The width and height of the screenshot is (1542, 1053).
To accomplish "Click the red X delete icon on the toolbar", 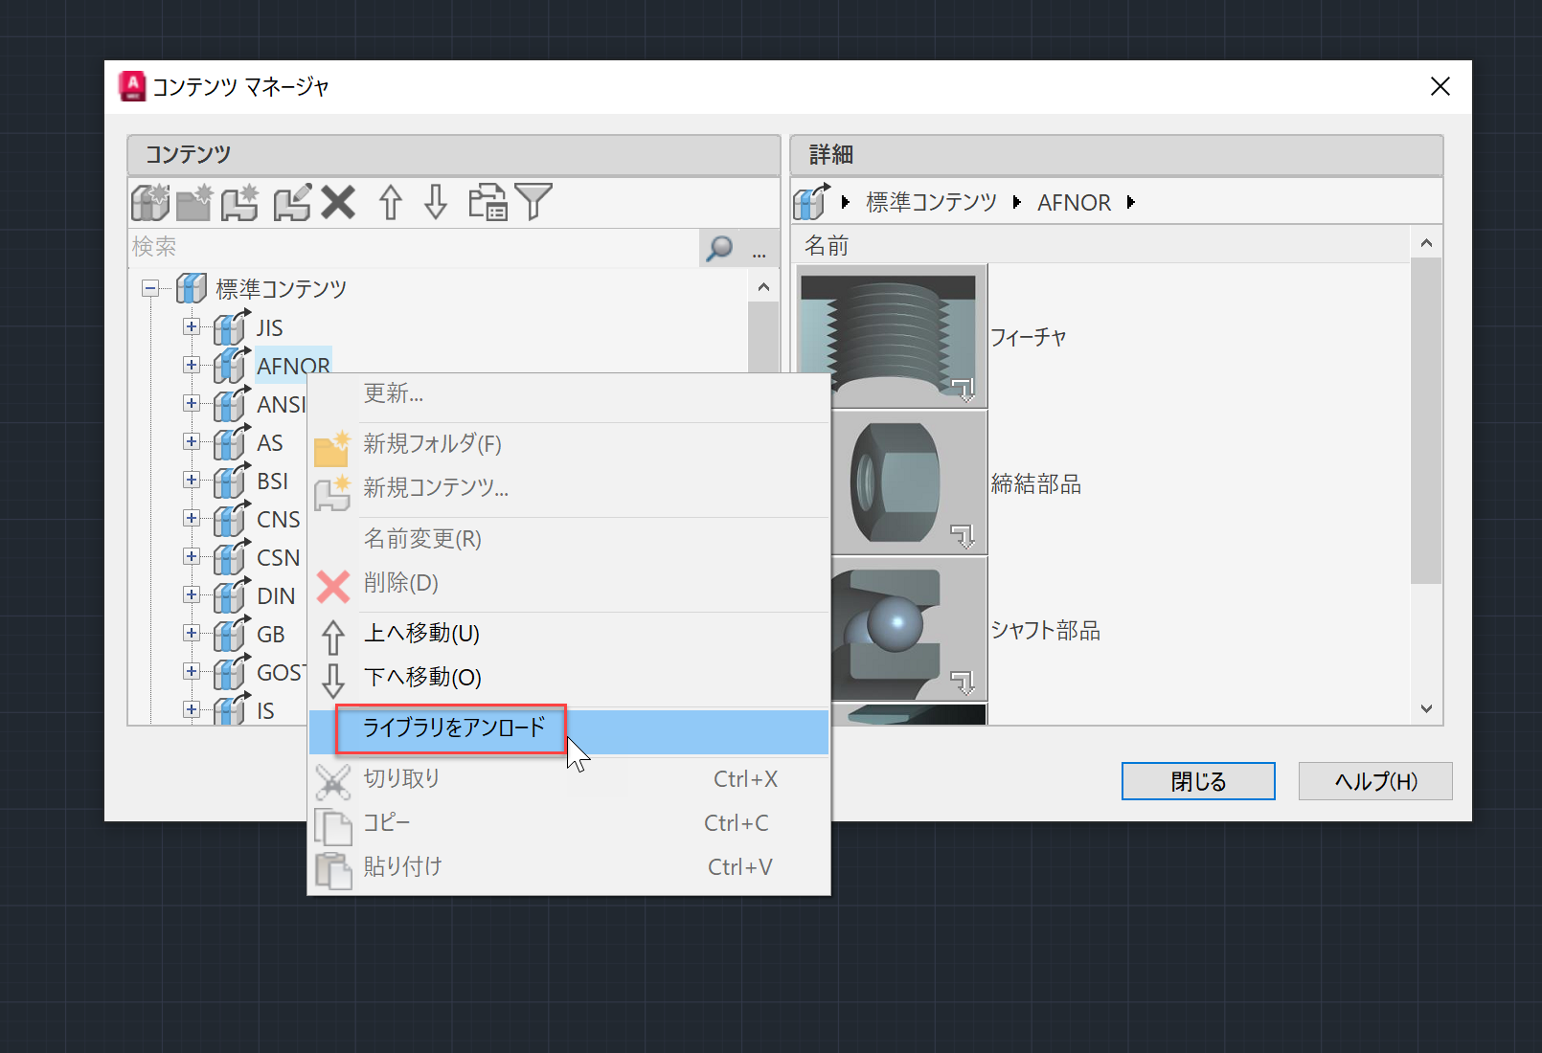I will coord(338,202).
